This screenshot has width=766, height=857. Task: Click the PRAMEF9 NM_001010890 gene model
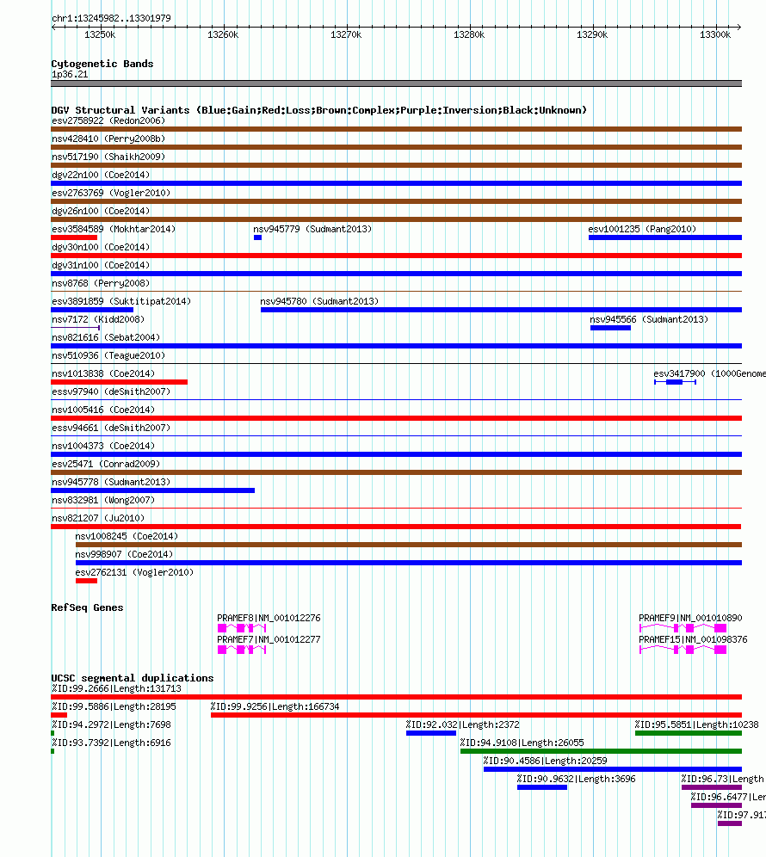[x=683, y=628]
